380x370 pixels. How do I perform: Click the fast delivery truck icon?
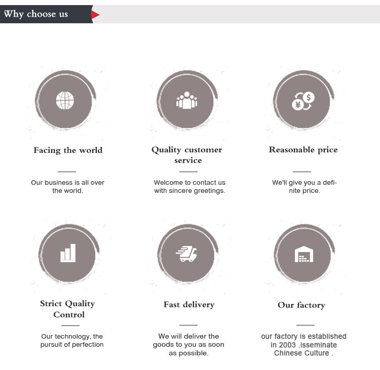tap(186, 253)
